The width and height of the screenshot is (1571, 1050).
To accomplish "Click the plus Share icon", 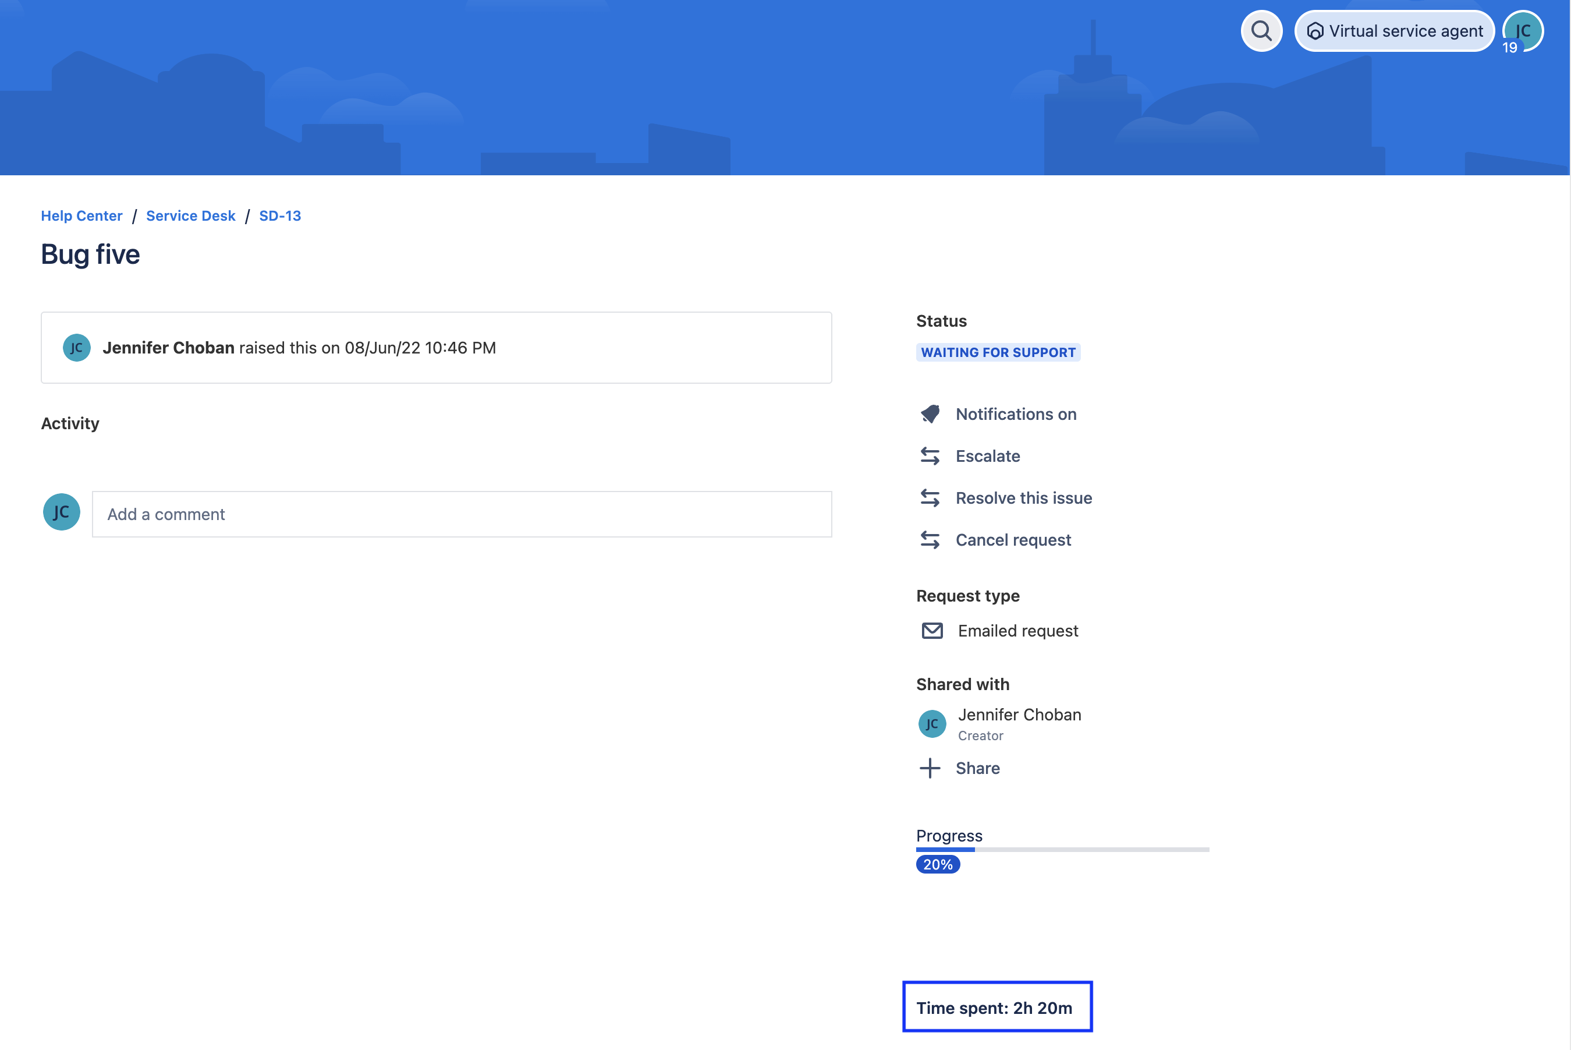I will coord(930,768).
